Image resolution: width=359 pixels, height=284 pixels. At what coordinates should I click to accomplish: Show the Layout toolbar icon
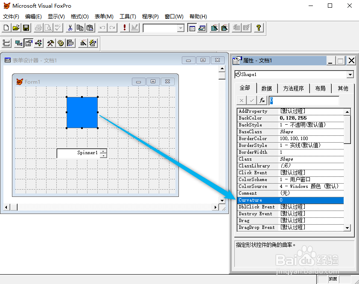tap(70, 43)
